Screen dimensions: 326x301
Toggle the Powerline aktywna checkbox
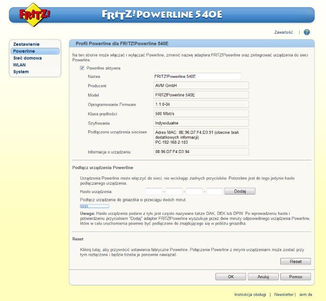pyautogui.click(x=82, y=68)
